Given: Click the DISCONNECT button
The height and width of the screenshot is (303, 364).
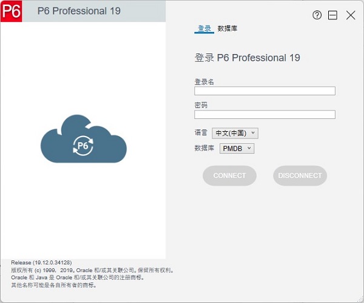Looking at the screenshot, I should pyautogui.click(x=300, y=175).
